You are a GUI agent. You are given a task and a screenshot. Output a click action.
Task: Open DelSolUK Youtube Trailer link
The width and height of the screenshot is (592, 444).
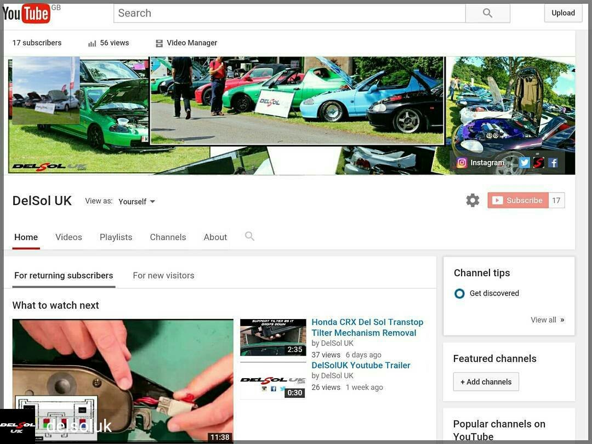point(361,366)
